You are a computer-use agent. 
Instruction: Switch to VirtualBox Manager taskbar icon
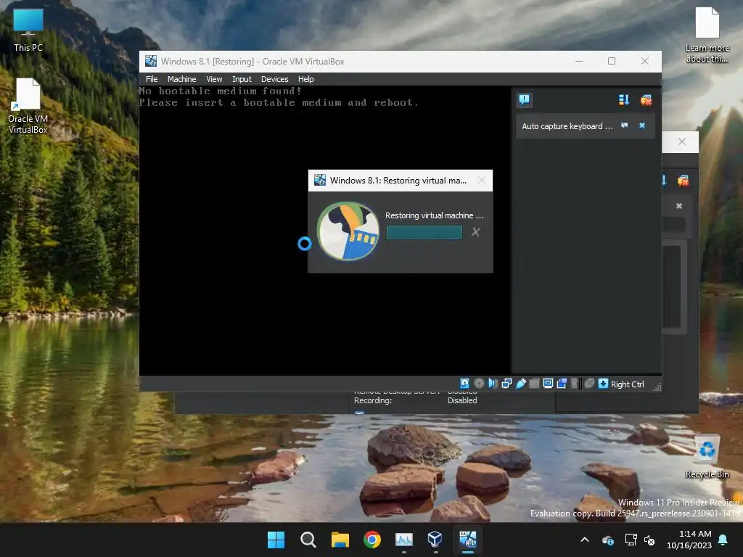pyautogui.click(x=435, y=540)
